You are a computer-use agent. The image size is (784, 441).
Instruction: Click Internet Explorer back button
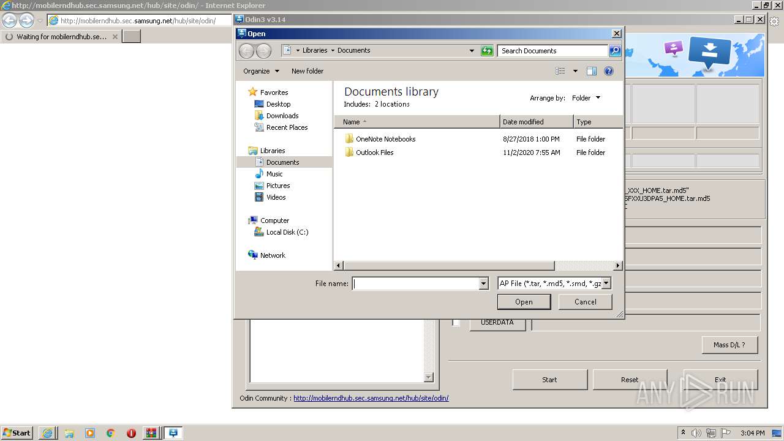point(9,21)
